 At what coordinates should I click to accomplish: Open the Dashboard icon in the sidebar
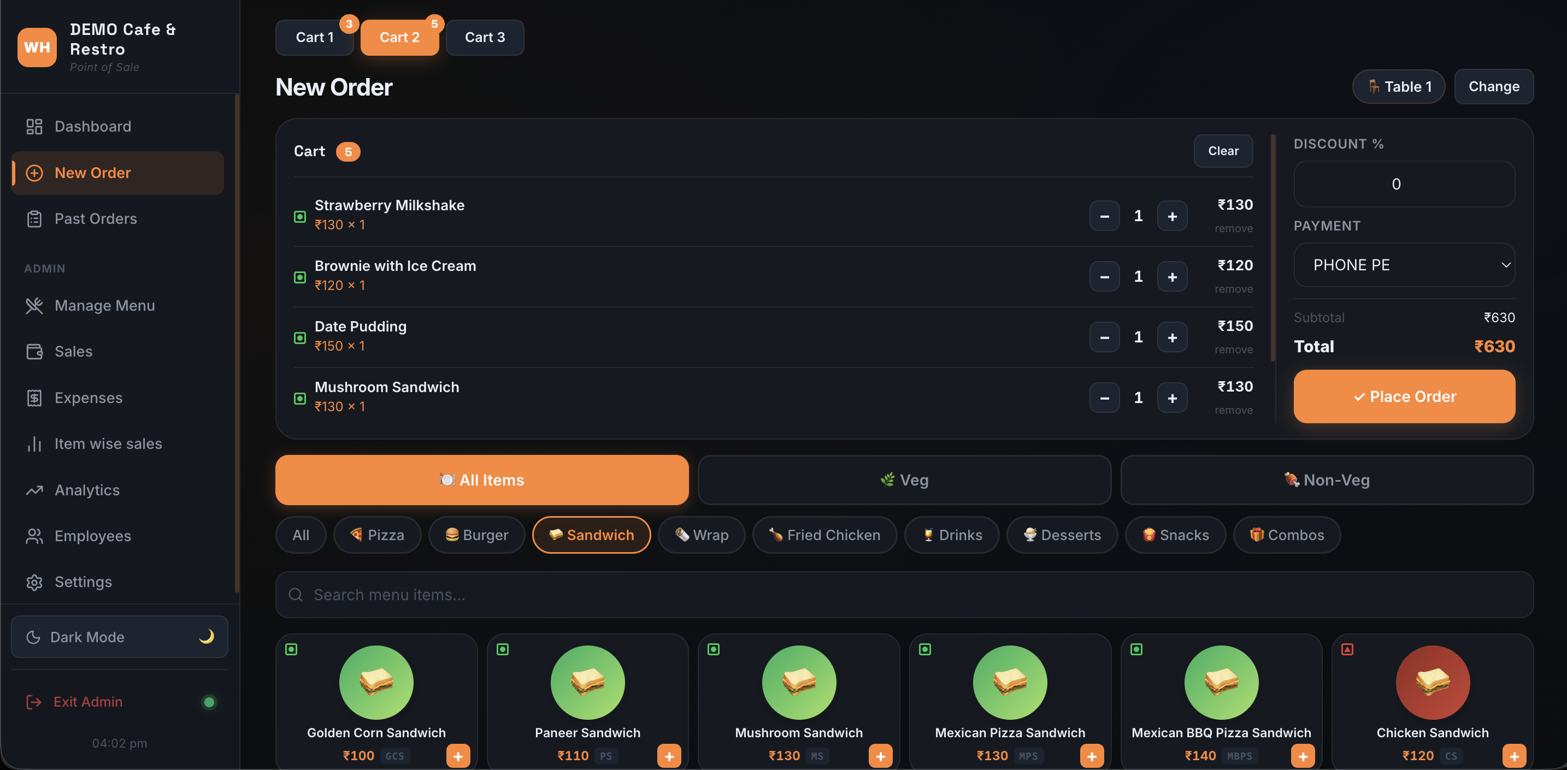(34, 127)
